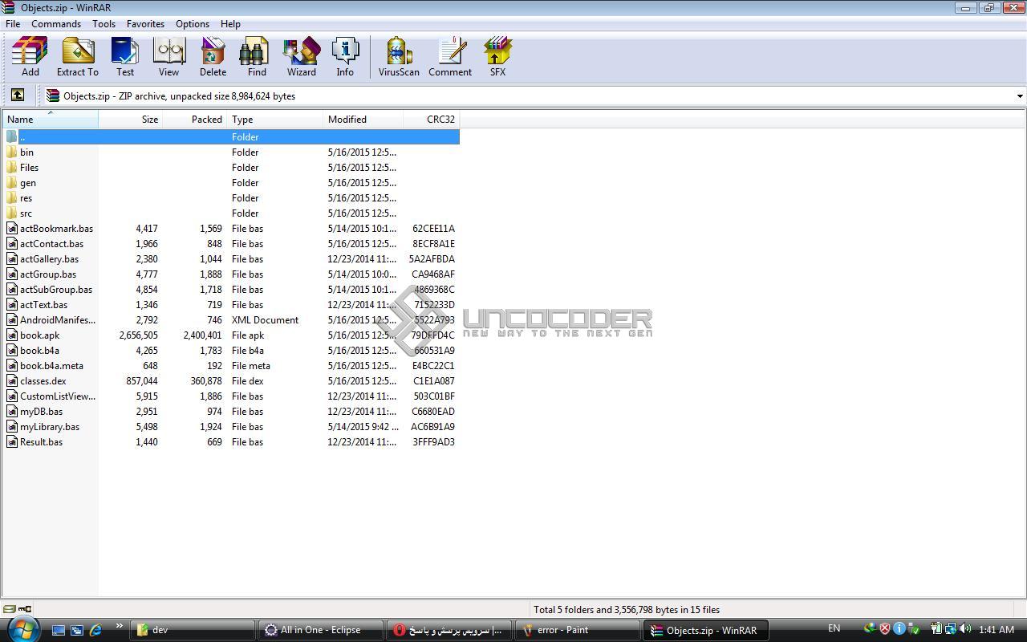Expand the archive path dropdown

click(1020, 96)
